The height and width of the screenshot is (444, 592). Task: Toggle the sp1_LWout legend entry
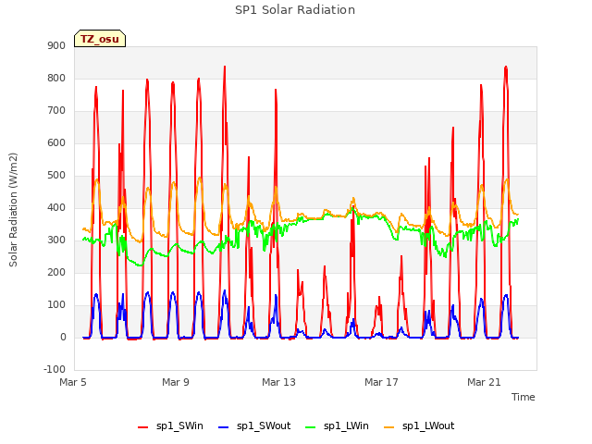click(419, 426)
